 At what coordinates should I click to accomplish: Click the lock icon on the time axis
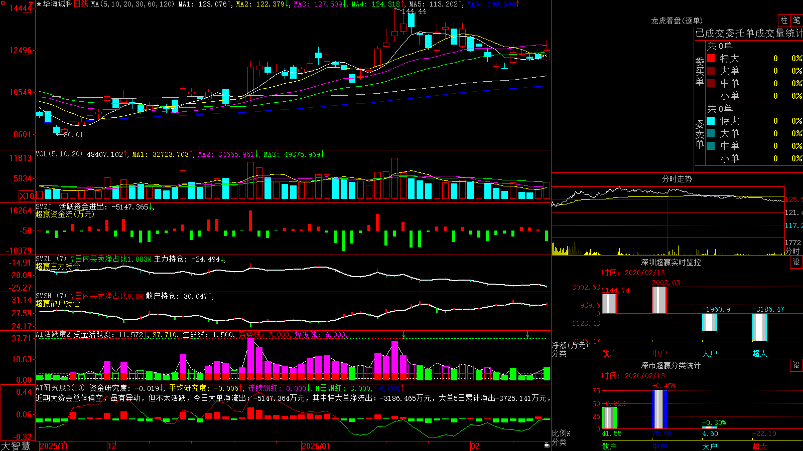[547, 445]
